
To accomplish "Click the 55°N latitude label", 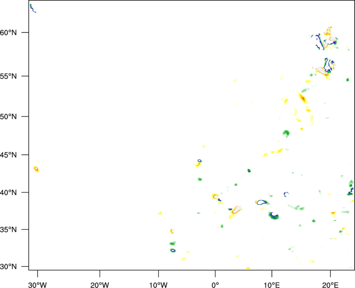I will pyautogui.click(x=8, y=76).
